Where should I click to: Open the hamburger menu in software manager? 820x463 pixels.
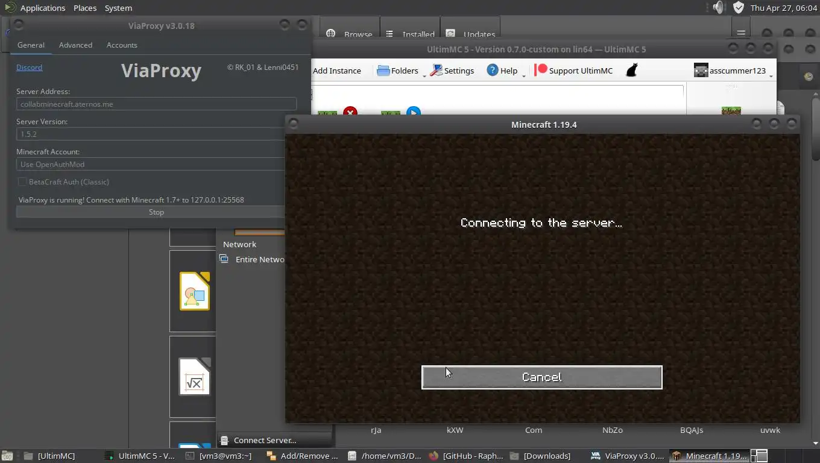(741, 33)
